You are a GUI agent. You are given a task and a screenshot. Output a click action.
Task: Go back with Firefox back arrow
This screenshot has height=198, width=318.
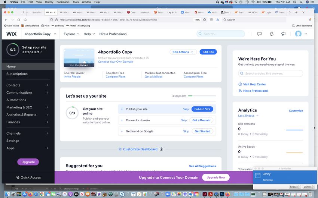click(6, 20)
